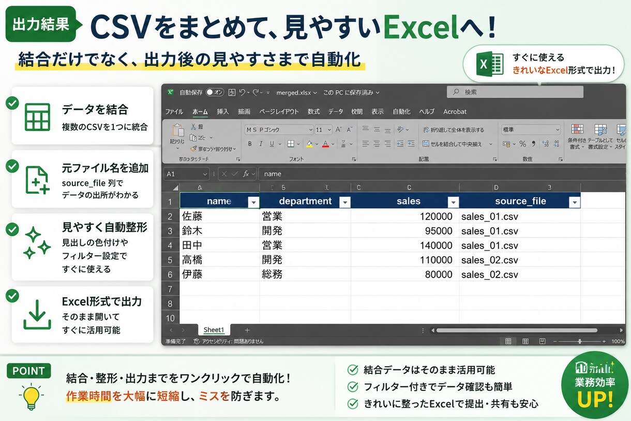Select row header 5
Screen dimensions: 631x421
click(171, 260)
